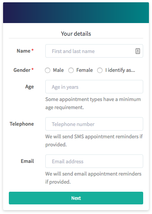This screenshot has height=214, width=152.
Task: Focus the Email address input box
Action: [x=94, y=161]
